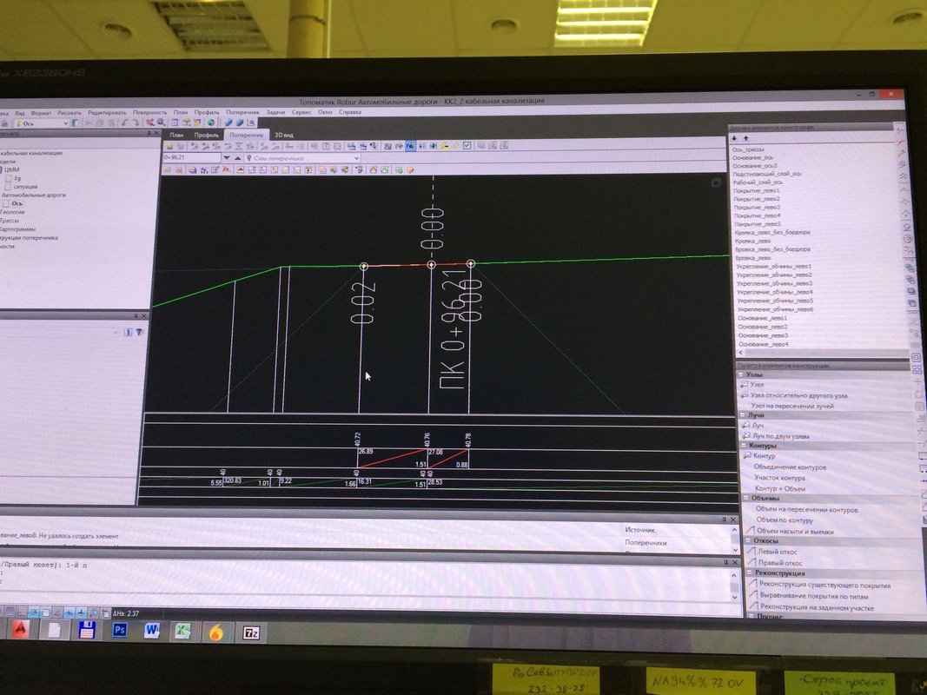Click the zoom magnifier toolbar icon
Screen dimensions: 927x695
tap(161, 122)
